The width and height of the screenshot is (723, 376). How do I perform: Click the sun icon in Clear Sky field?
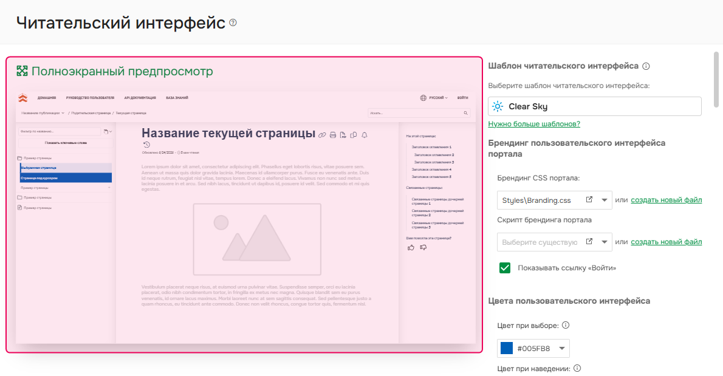coord(498,106)
